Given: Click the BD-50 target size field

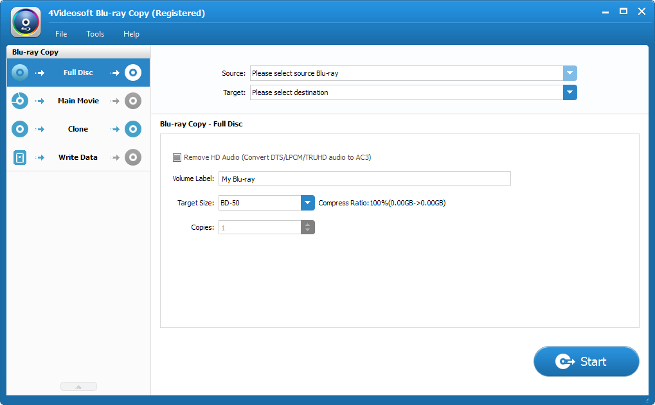Looking at the screenshot, I should coord(260,203).
